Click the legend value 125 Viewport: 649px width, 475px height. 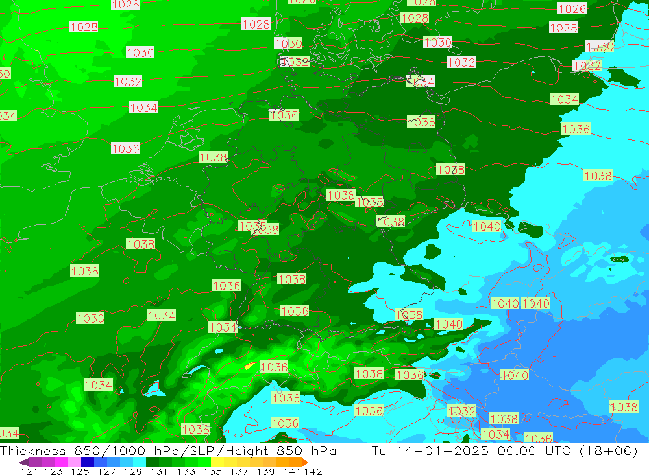coord(80,472)
